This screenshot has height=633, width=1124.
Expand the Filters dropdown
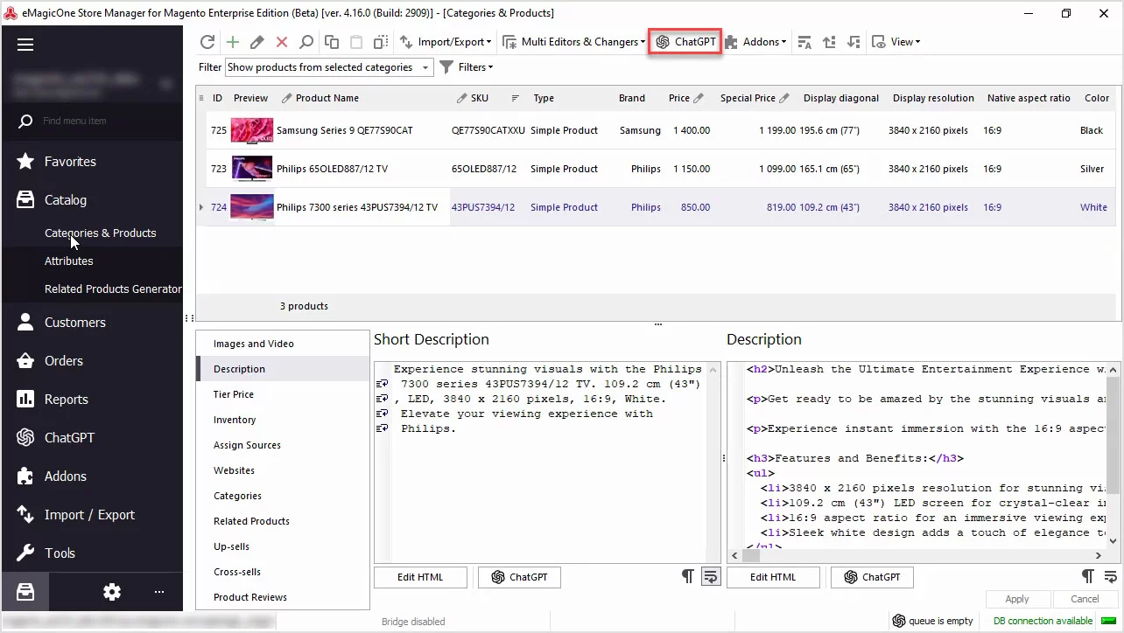click(x=467, y=67)
